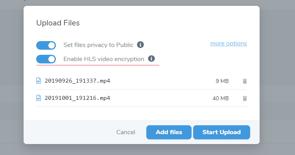The width and height of the screenshot is (295, 155).
Task: Delete 20190926_191337.mp4 using its trash icon
Action: pyautogui.click(x=245, y=81)
